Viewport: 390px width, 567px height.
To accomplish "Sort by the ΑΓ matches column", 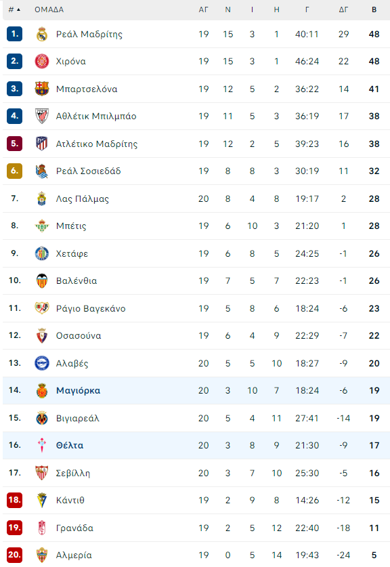I will 204,9.
